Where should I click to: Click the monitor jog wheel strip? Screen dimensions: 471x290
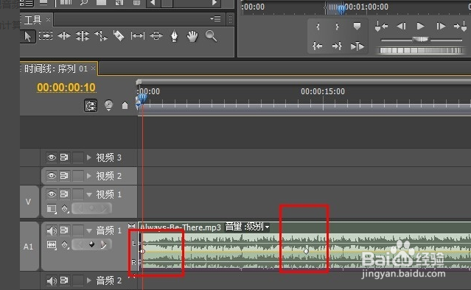coord(420,50)
